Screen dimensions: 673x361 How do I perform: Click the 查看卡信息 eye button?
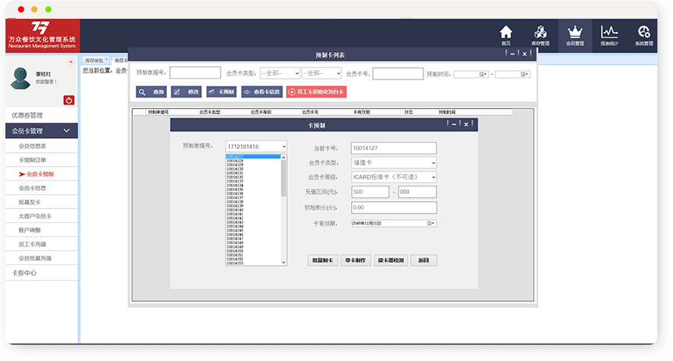point(261,92)
